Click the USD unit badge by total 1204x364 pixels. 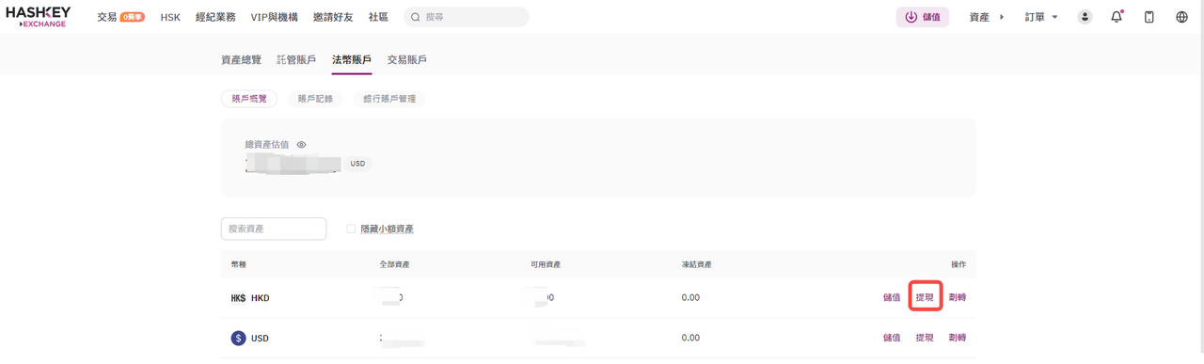357,164
